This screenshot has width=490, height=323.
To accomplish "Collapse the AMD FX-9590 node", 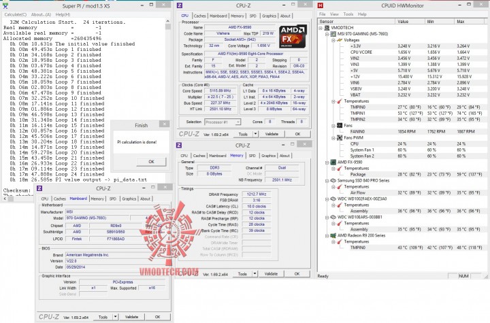I will (x=327, y=163).
